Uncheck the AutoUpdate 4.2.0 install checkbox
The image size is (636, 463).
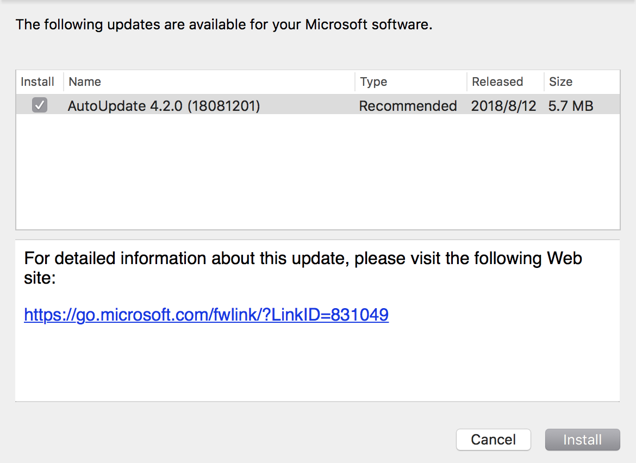[x=40, y=105]
